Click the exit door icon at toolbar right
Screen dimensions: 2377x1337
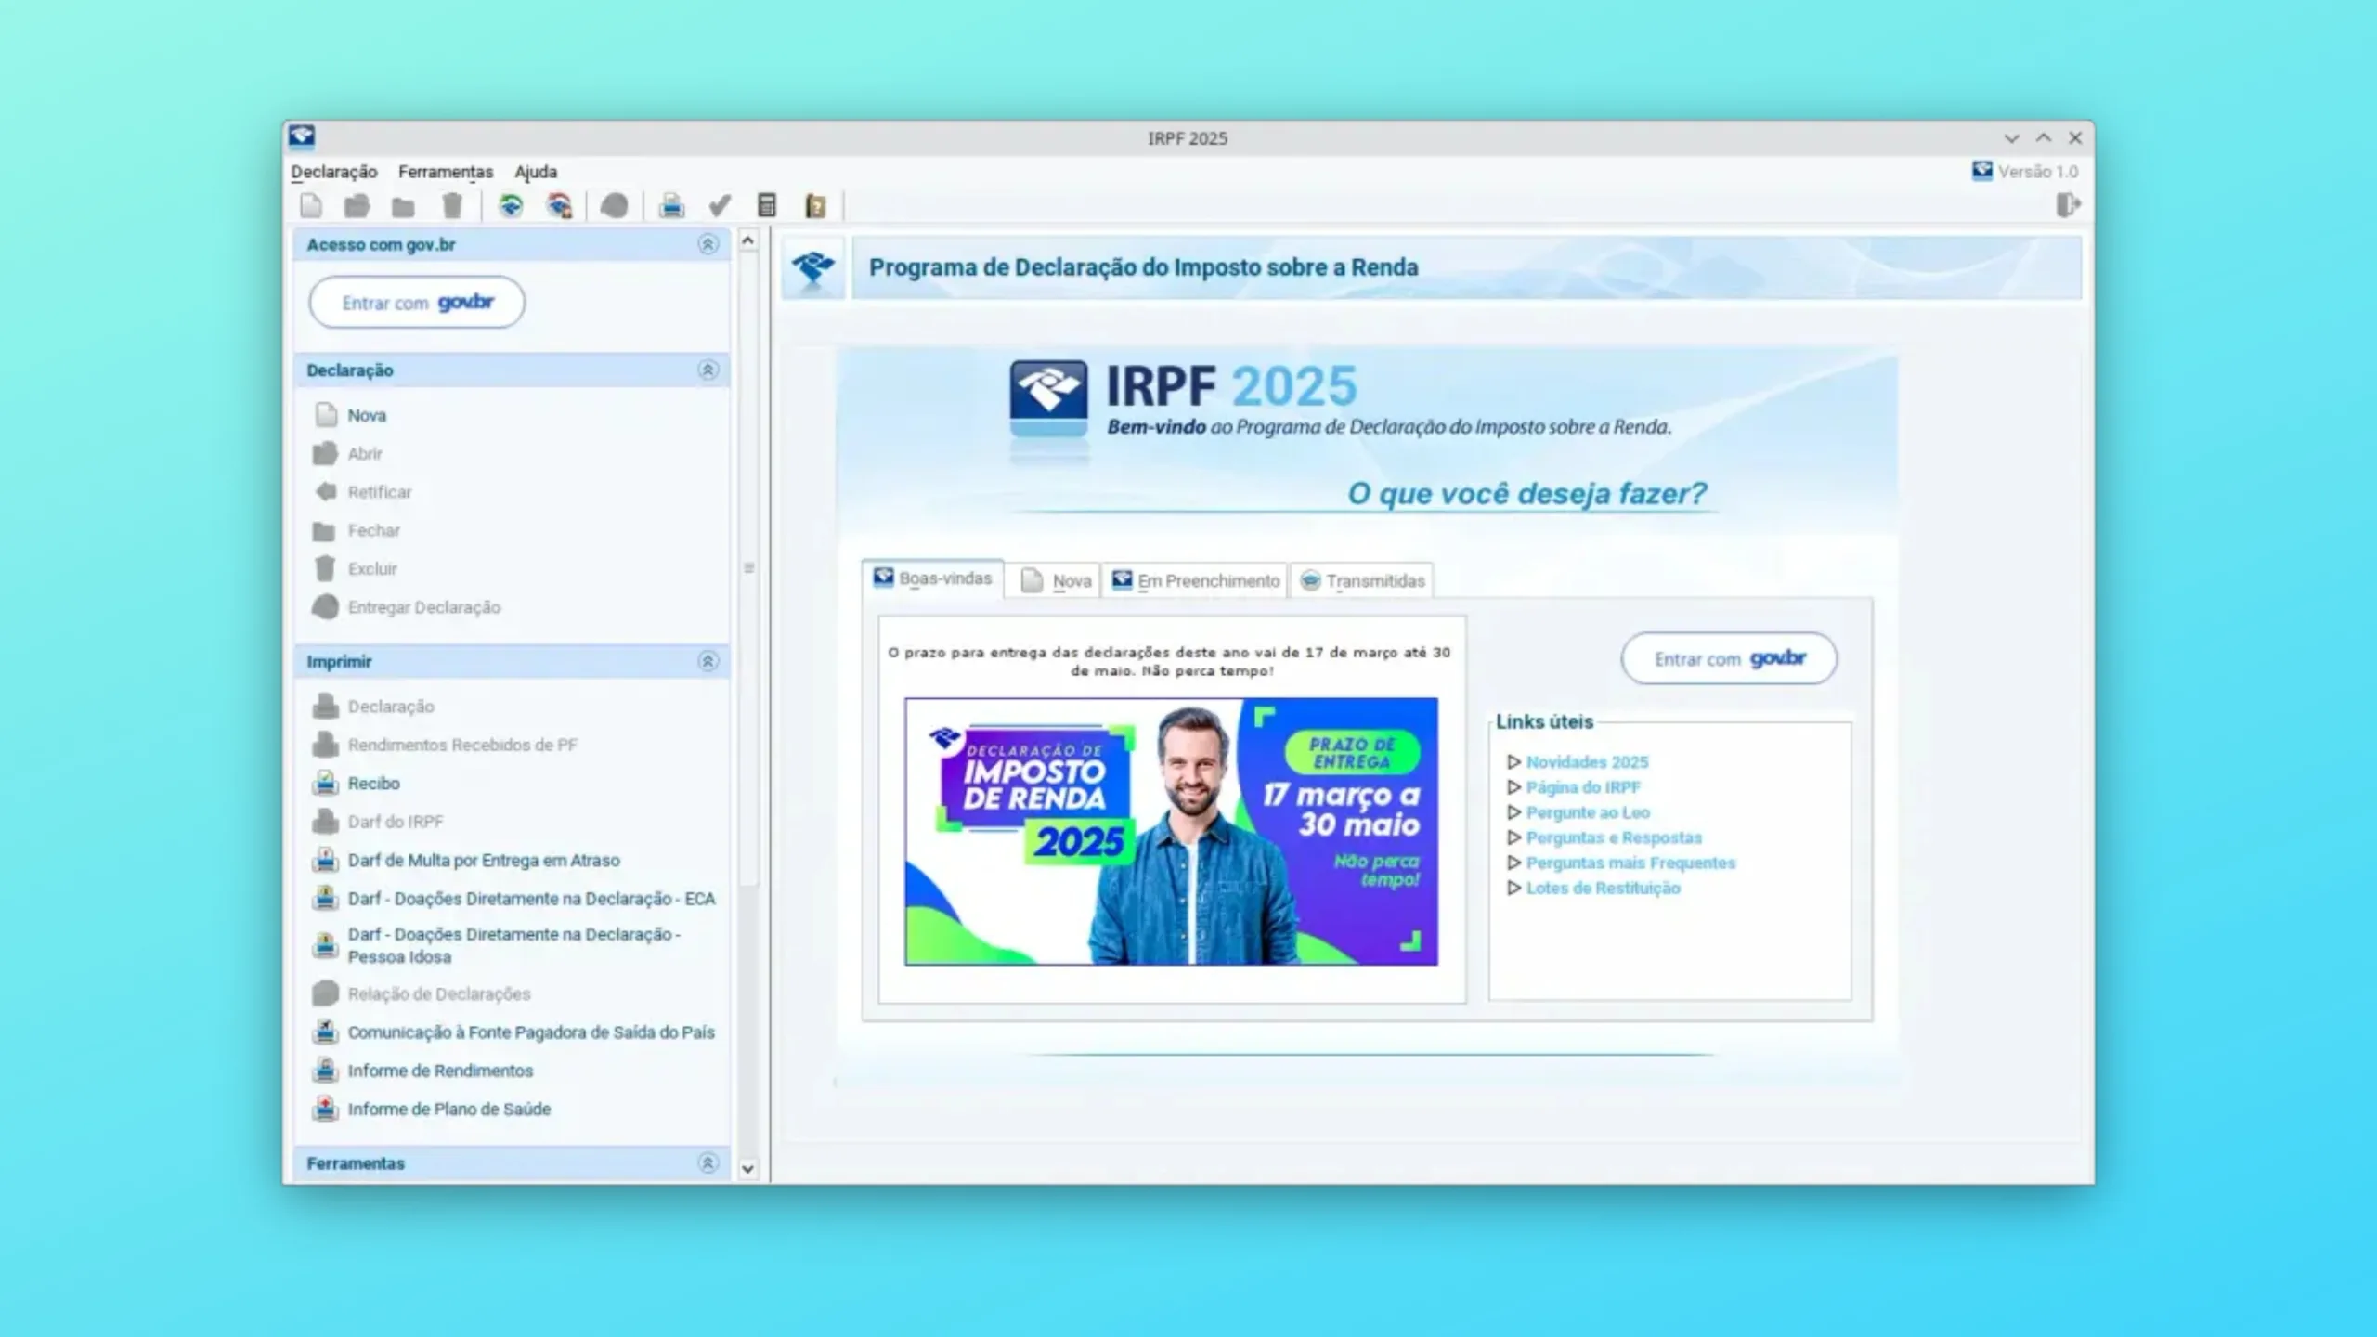tap(2068, 204)
